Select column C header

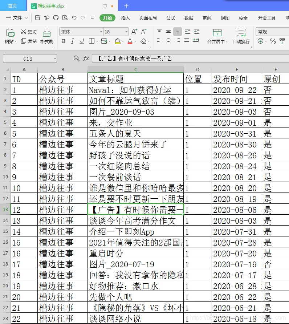pyautogui.click(x=136, y=69)
